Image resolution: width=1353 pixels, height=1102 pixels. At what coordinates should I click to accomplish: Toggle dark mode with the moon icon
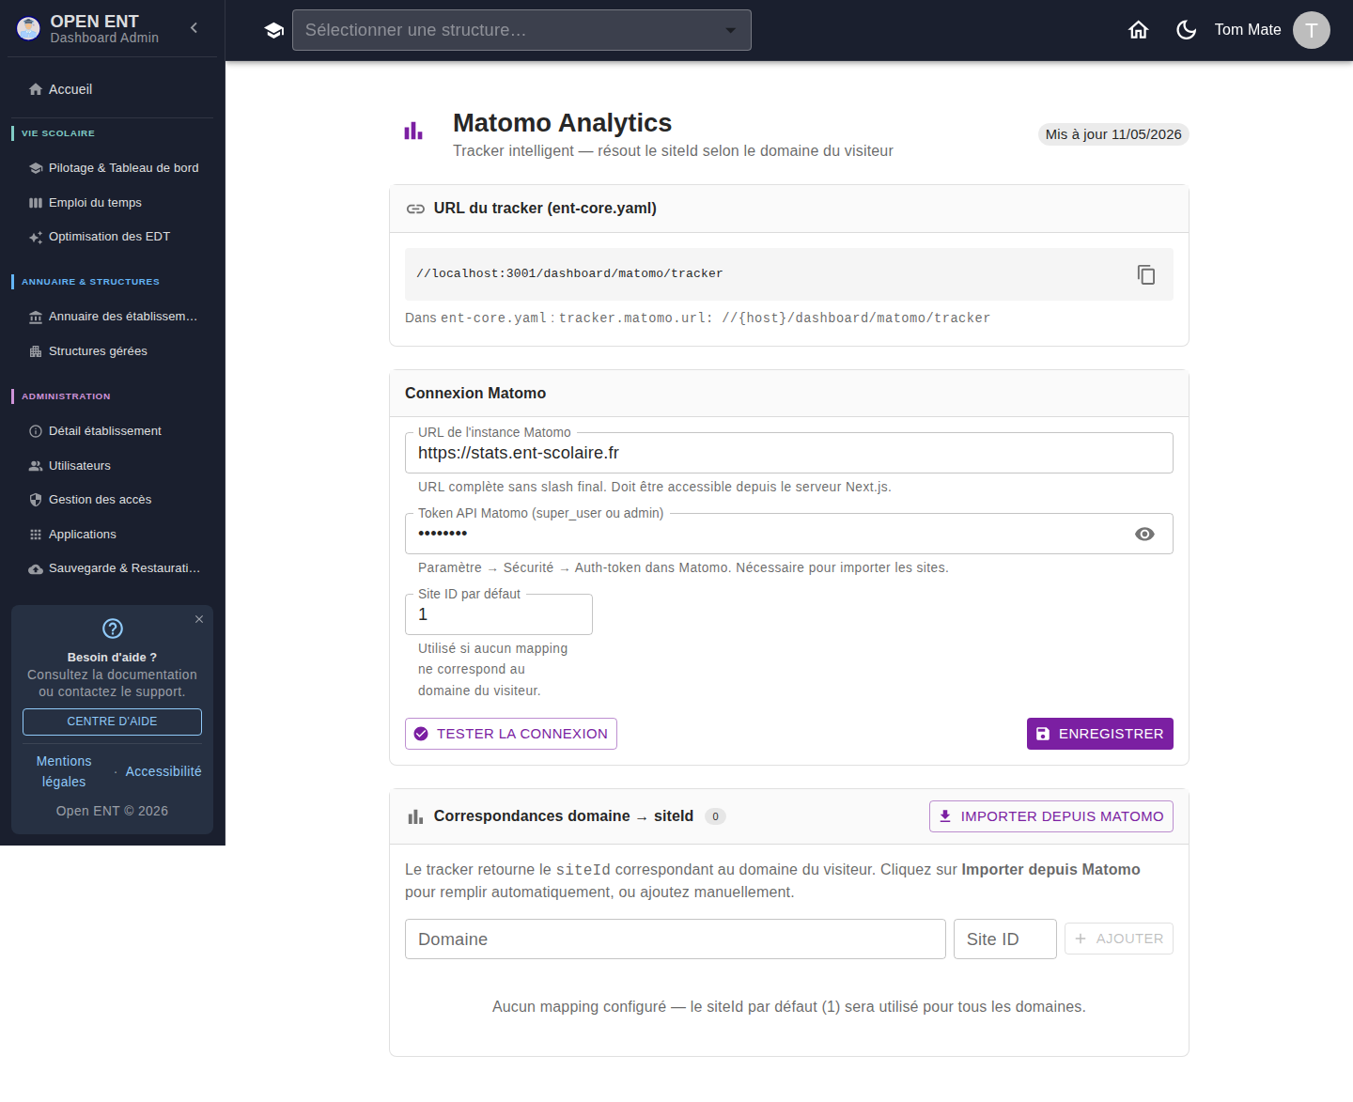click(1187, 30)
